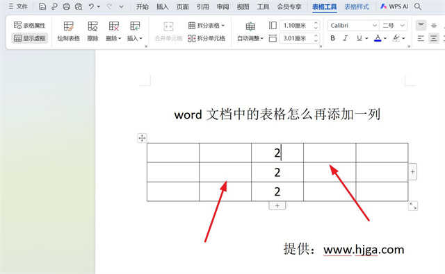Select the 绘制表格 draw table tool
Viewport: 445px width, 274px height.
[68, 31]
